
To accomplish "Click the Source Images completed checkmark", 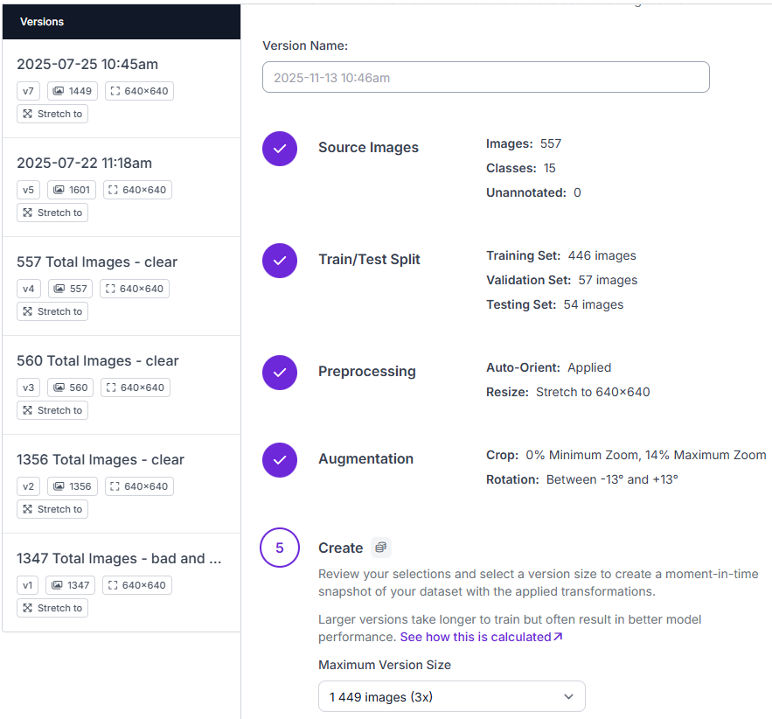I will click(x=280, y=149).
